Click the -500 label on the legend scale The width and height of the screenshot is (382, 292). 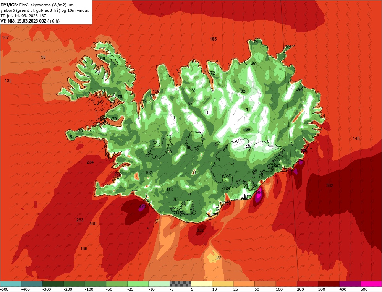click(x=4, y=289)
